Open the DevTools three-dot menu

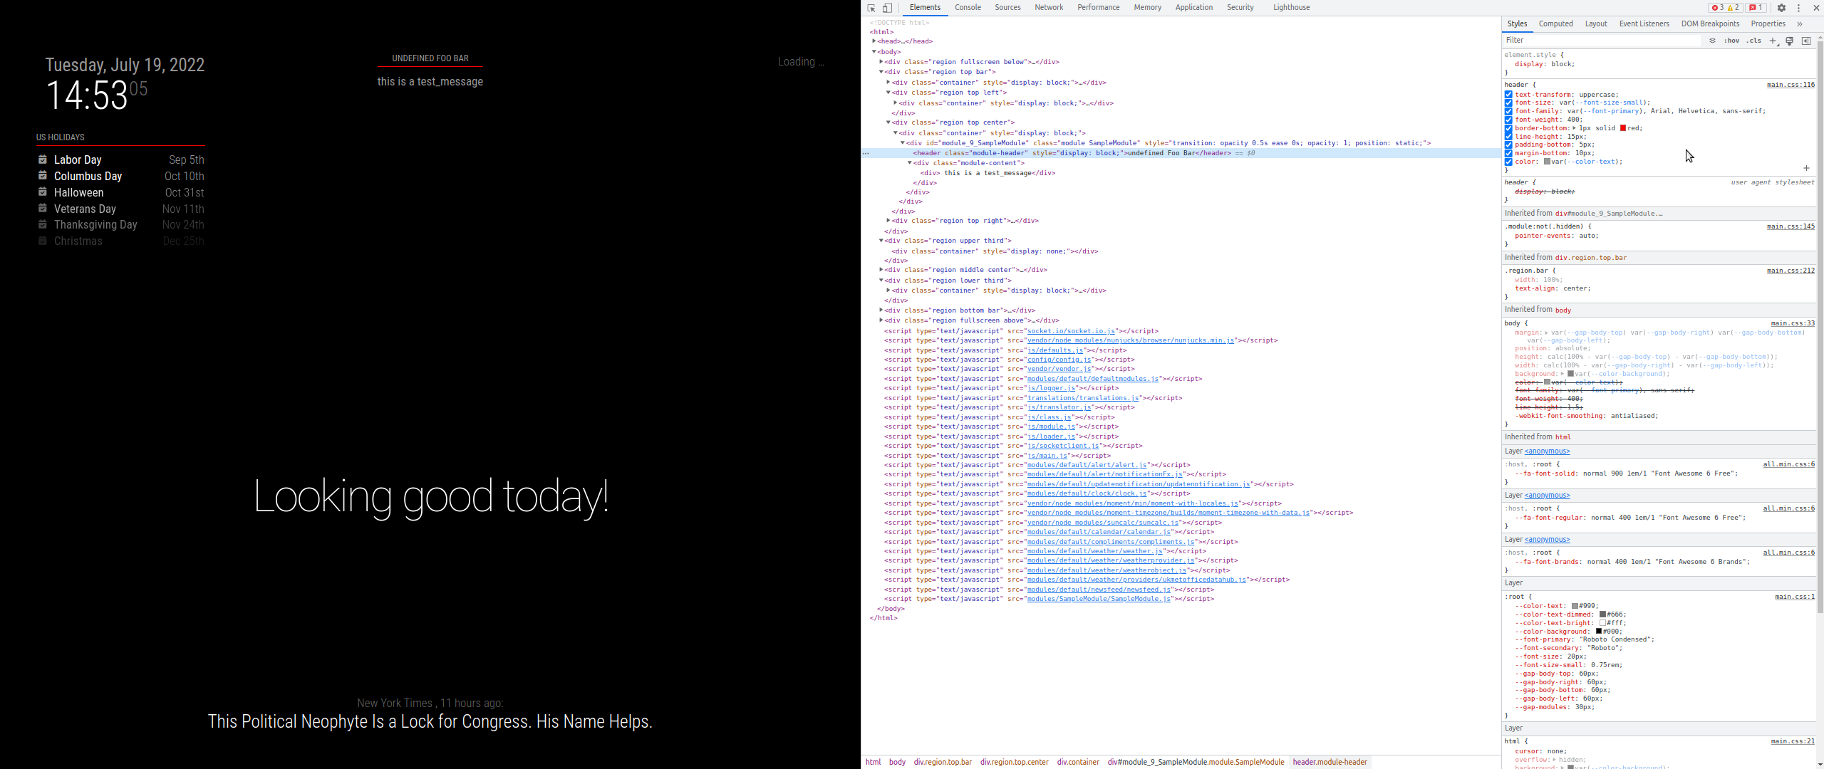coord(1798,8)
